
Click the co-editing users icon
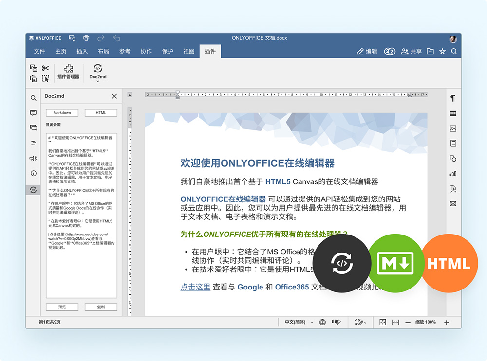(x=390, y=51)
